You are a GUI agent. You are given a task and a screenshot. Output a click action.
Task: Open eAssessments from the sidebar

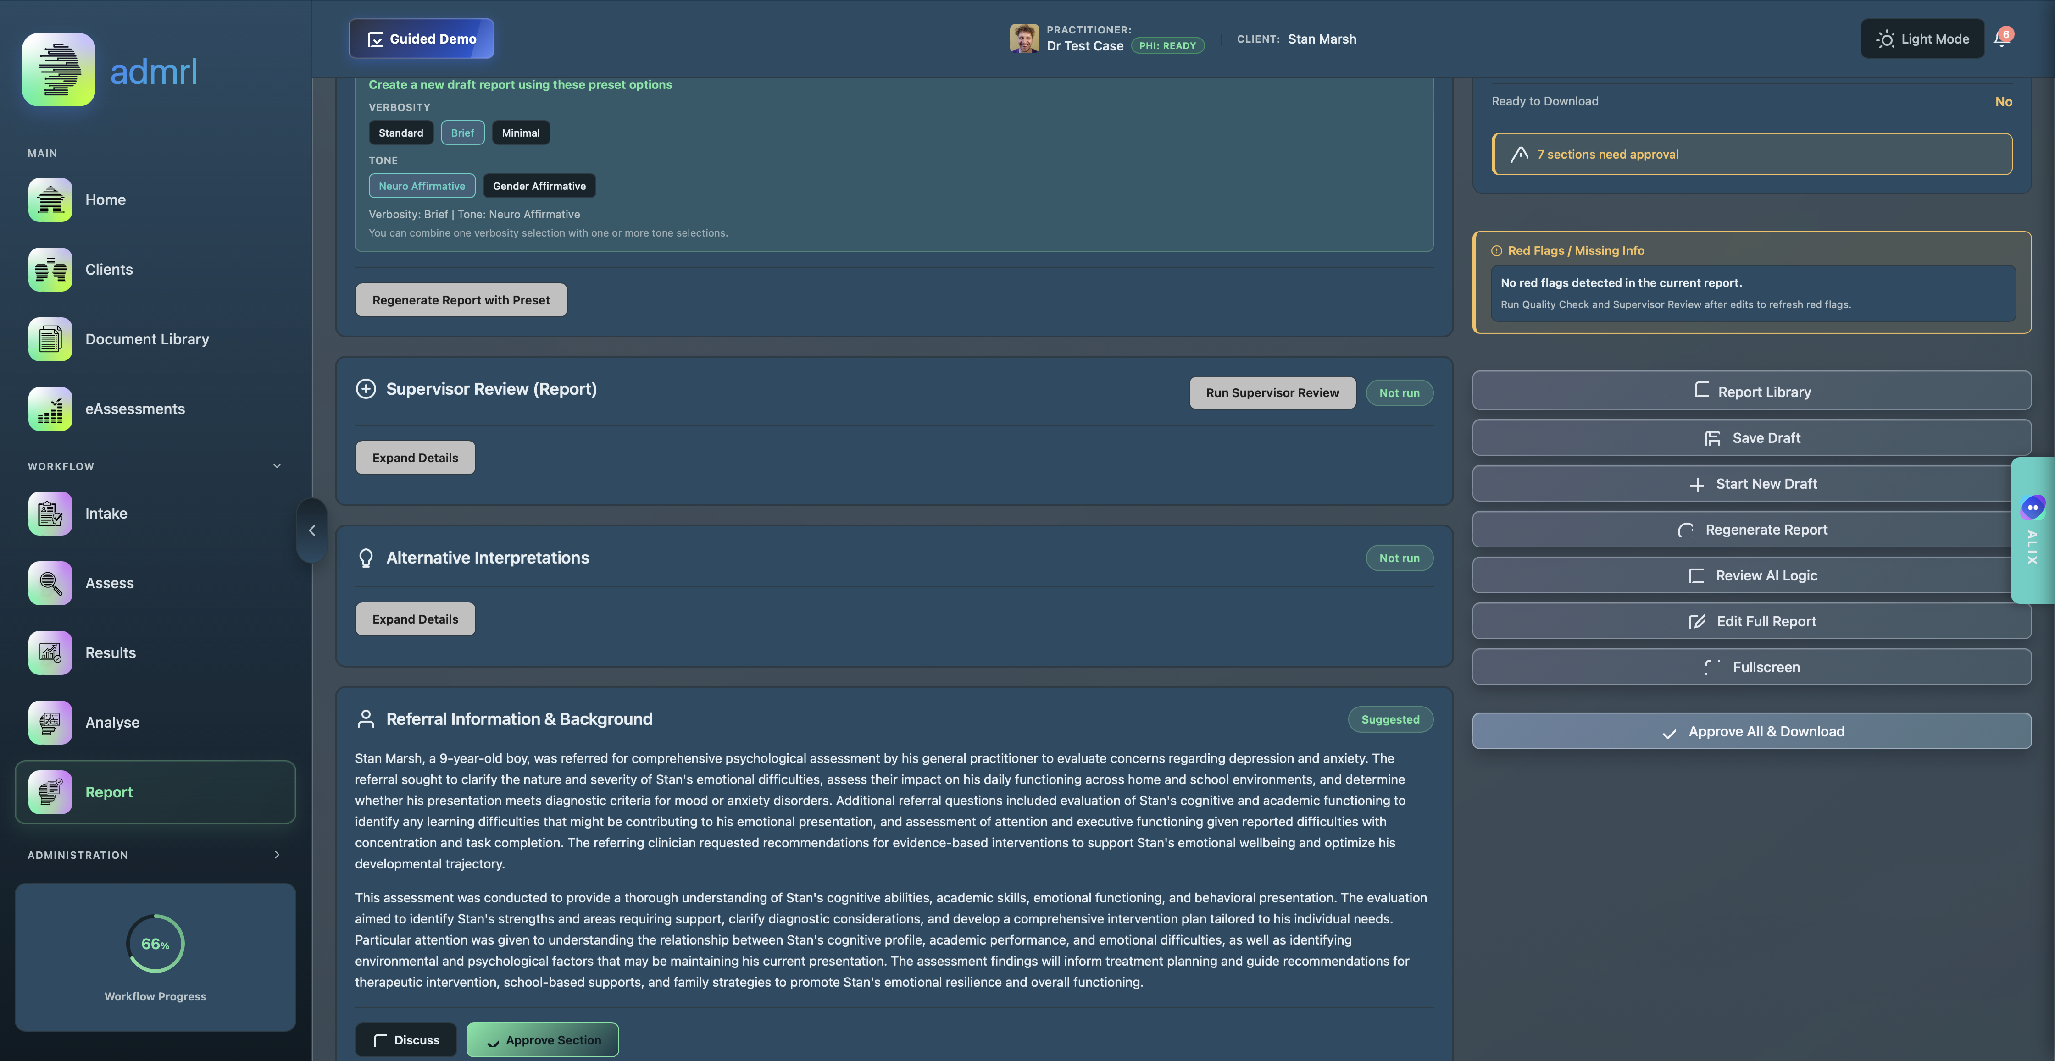click(134, 408)
